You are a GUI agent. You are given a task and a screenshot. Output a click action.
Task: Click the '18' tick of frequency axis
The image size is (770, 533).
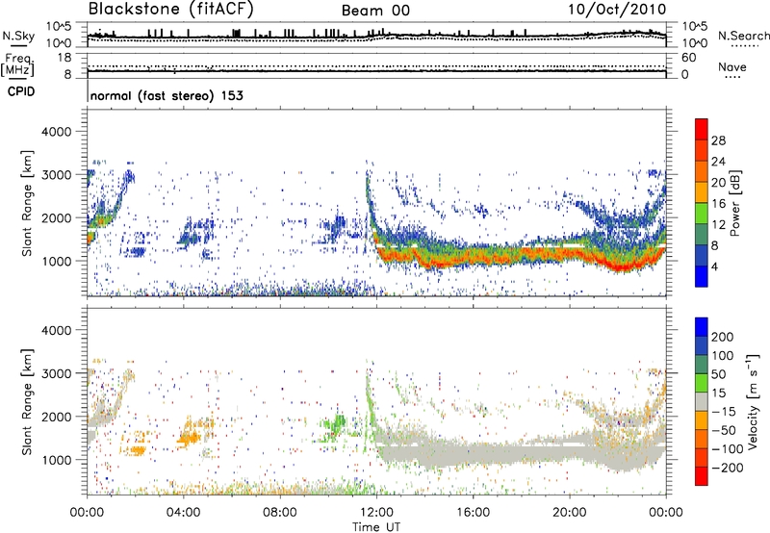pos(64,58)
